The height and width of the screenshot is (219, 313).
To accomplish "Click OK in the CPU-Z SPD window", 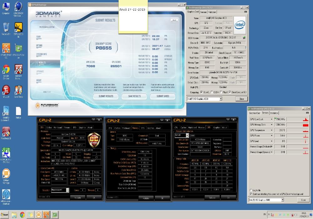I will click(x=228, y=198).
